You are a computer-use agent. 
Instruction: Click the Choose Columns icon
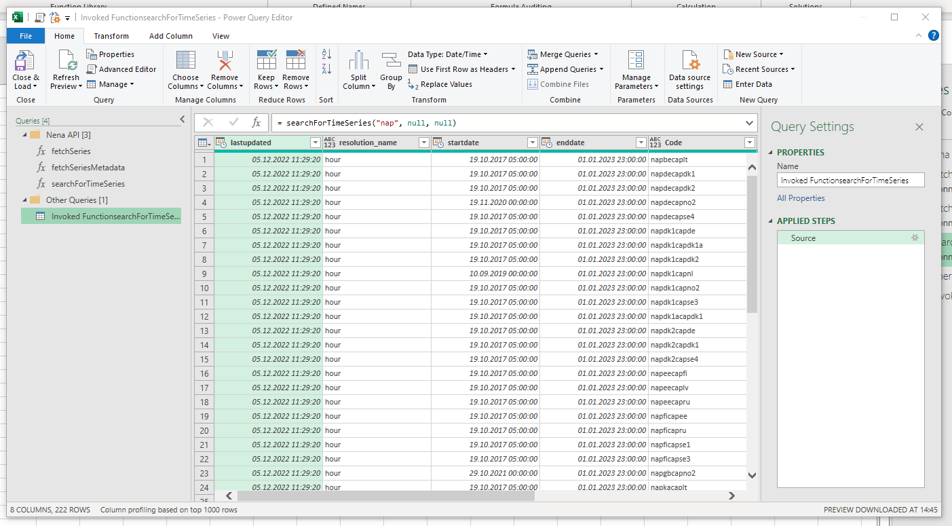[185, 60]
